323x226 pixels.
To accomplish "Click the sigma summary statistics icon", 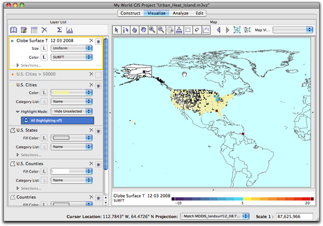I will click(x=59, y=30).
